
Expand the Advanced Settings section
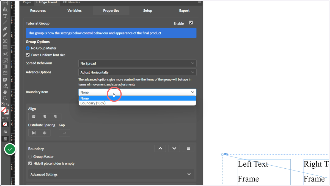pos(111,174)
